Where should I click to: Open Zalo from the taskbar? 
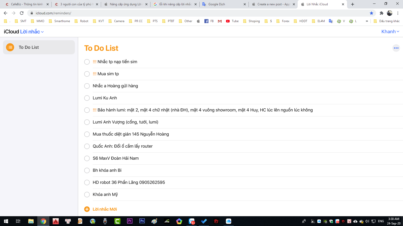pyautogui.click(x=192, y=221)
